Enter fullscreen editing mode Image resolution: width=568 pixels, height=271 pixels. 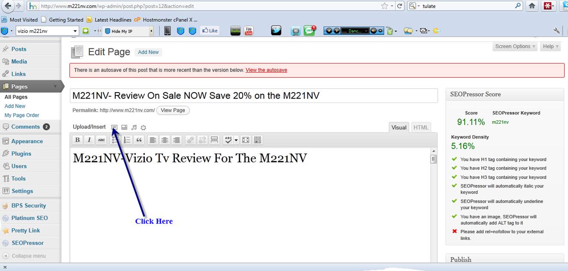pos(246,140)
